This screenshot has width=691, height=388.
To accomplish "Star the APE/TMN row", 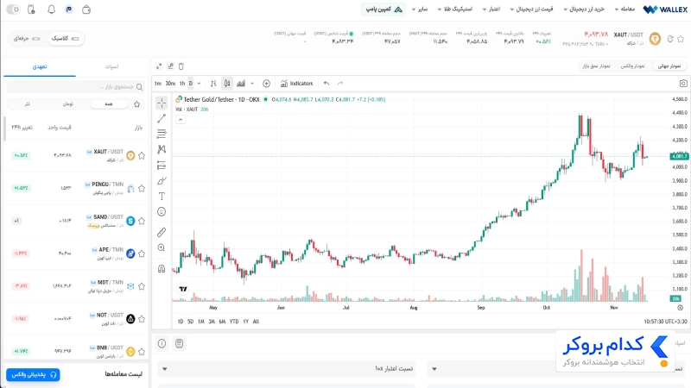I will pyautogui.click(x=142, y=253).
